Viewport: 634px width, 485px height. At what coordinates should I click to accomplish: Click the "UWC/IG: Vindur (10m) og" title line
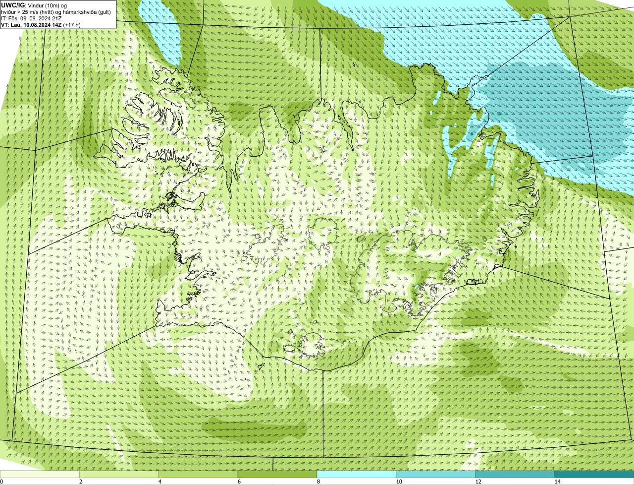pos(34,5)
